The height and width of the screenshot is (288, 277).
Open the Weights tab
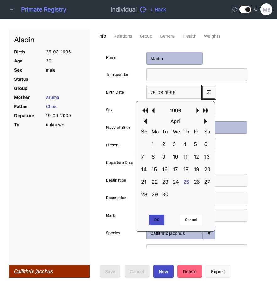pos(212,36)
